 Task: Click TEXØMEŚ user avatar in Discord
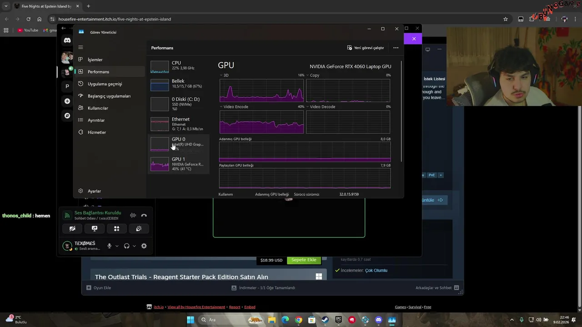point(67,246)
